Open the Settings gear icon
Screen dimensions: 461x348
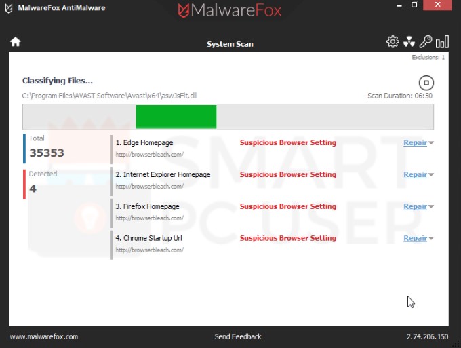tap(393, 42)
